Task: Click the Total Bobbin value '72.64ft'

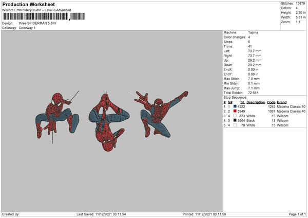Action: coord(253,93)
